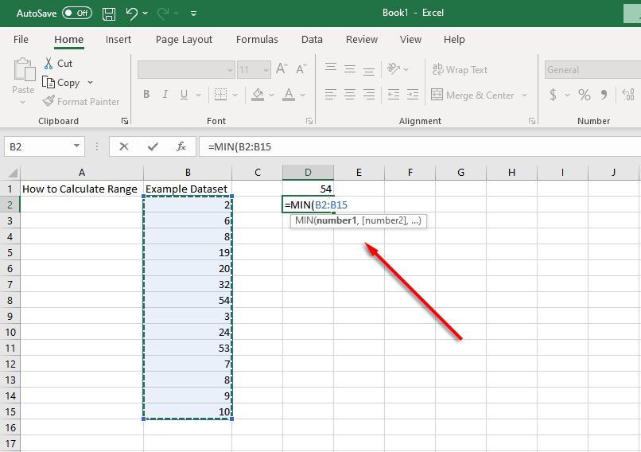
Task: Click cell B8 containing 54
Action: point(188,301)
